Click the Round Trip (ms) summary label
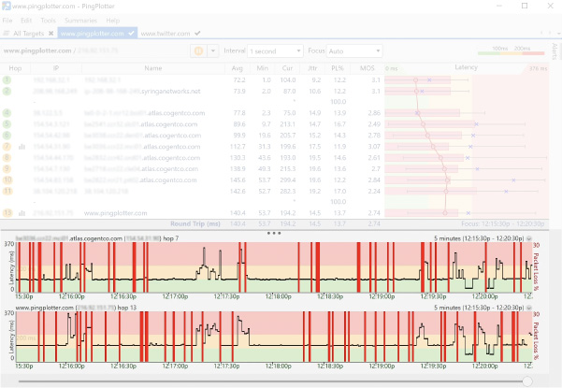Screen dimensions: 562x388 pos(195,223)
